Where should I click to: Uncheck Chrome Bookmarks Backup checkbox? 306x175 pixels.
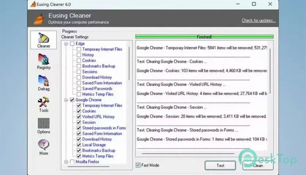point(79,150)
